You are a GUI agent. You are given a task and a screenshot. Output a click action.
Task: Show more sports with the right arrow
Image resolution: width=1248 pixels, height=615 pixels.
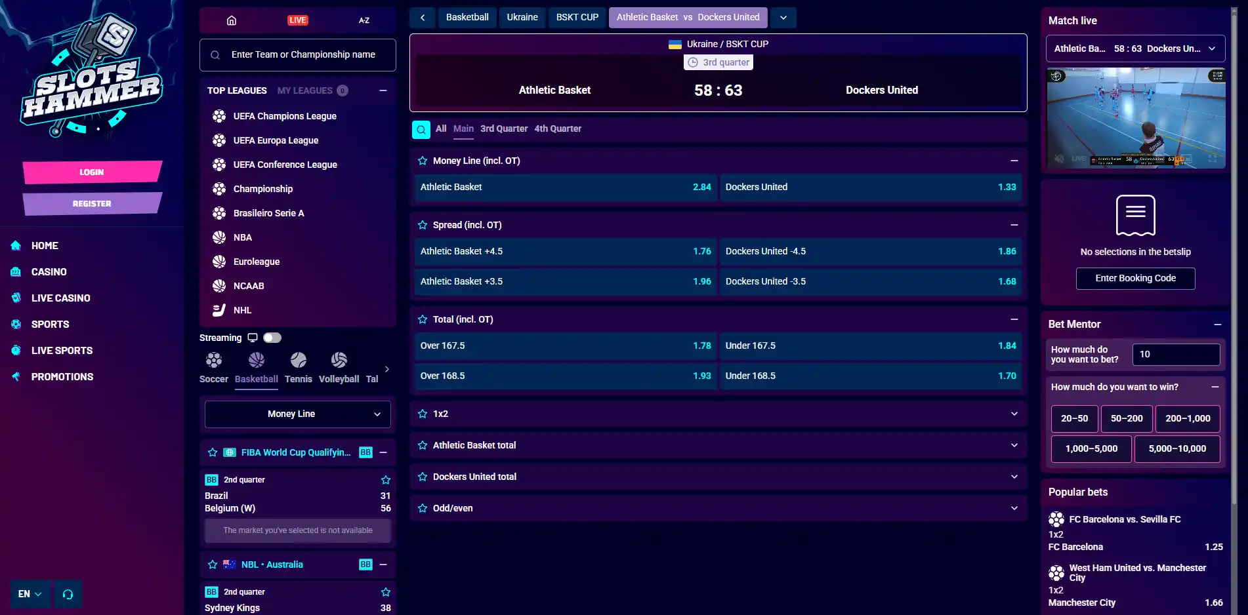(x=387, y=369)
